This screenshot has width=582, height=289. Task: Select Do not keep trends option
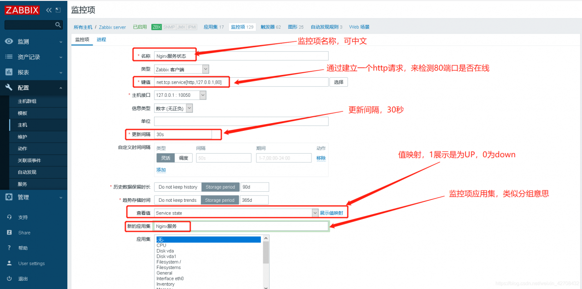[x=177, y=200]
